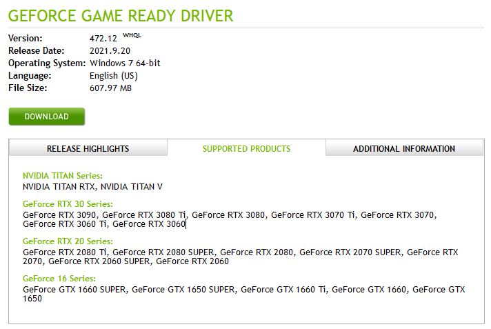
Task: Click GeForce RTX 2070 SUPER in the list
Action: [350, 252]
